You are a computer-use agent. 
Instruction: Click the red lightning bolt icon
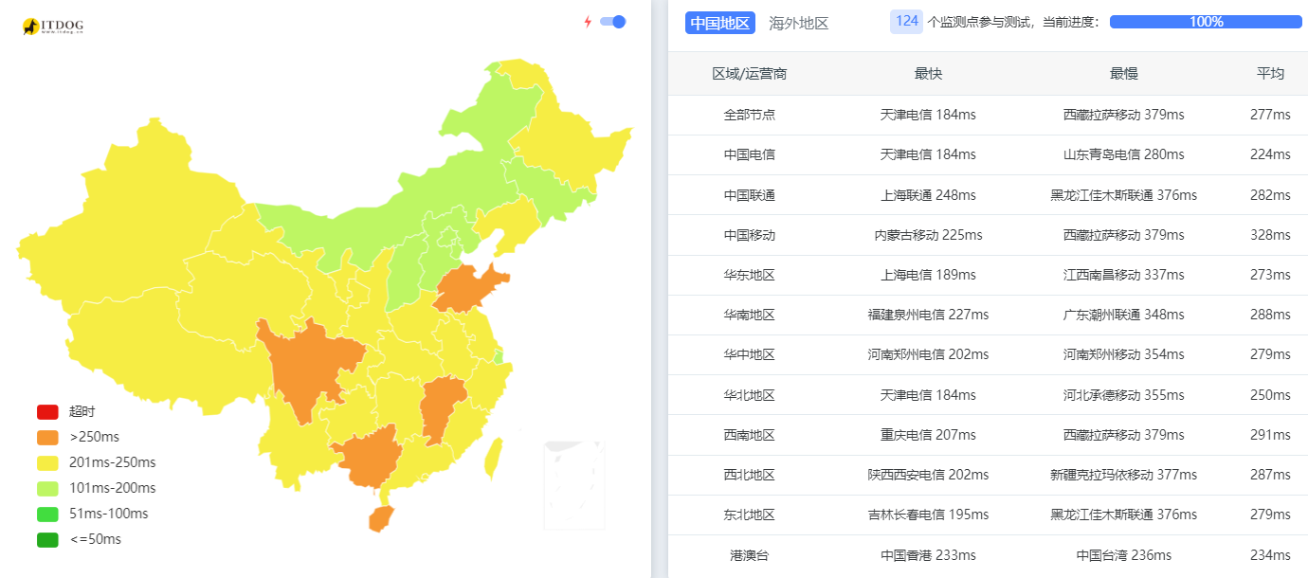coord(588,22)
